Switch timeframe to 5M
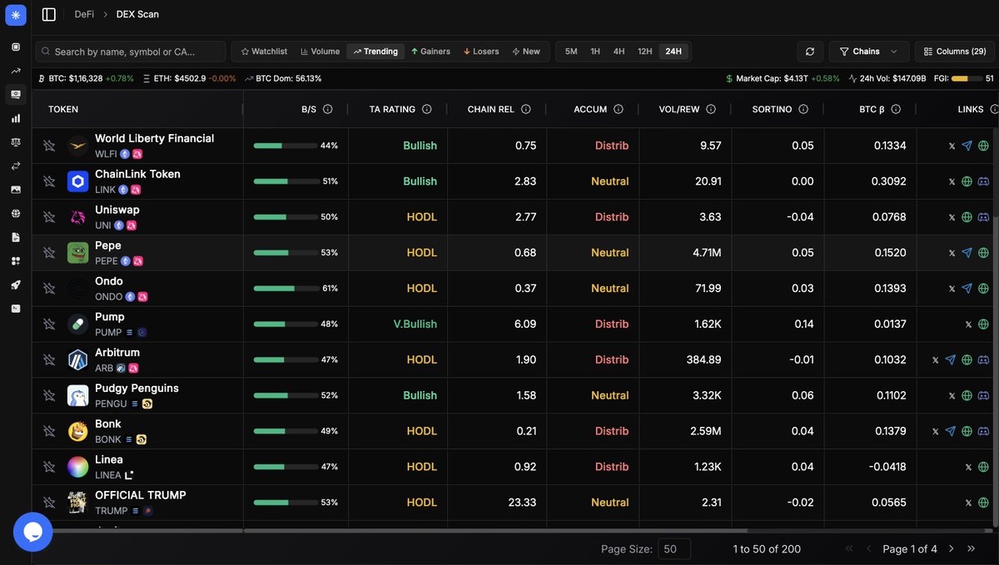Image resolution: width=999 pixels, height=565 pixels. (x=571, y=52)
